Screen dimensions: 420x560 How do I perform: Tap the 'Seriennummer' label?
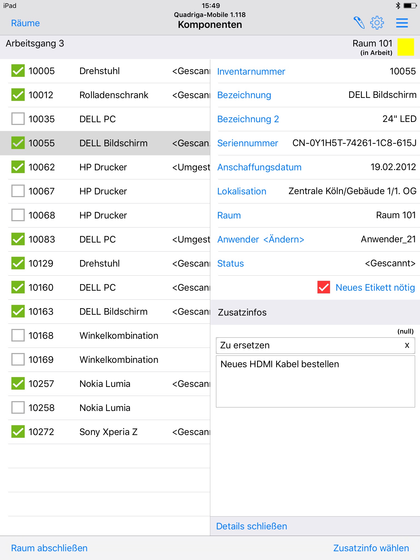[247, 143]
